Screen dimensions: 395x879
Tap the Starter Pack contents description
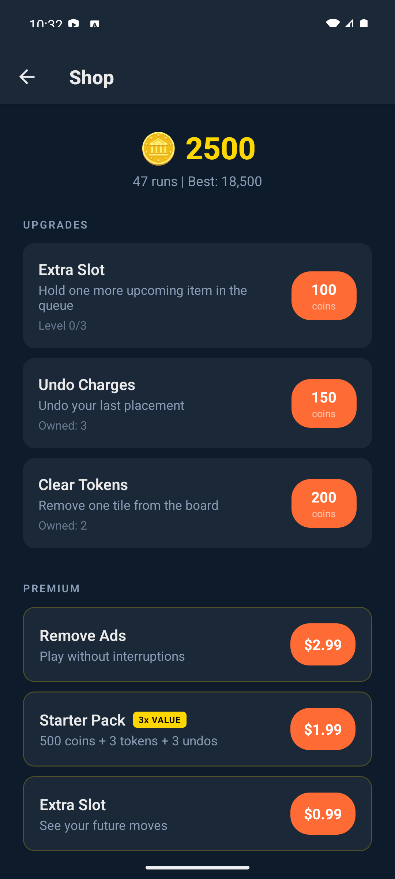(128, 741)
